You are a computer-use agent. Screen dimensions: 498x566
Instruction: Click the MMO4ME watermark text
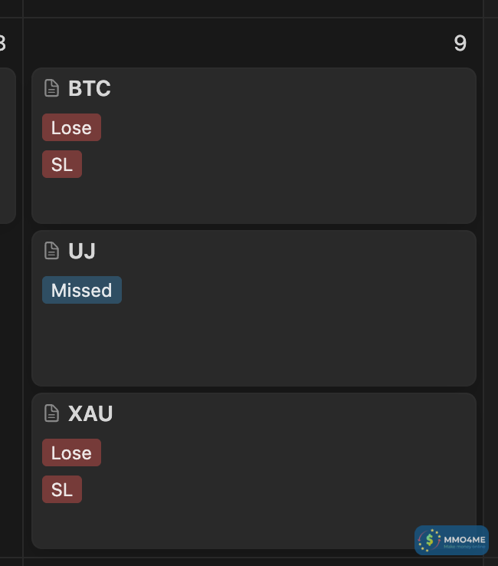(x=464, y=540)
